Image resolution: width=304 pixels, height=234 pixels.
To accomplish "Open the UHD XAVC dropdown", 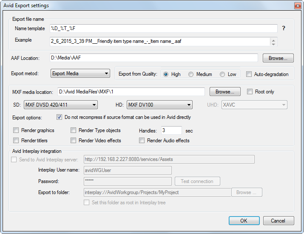I will coord(254,105).
